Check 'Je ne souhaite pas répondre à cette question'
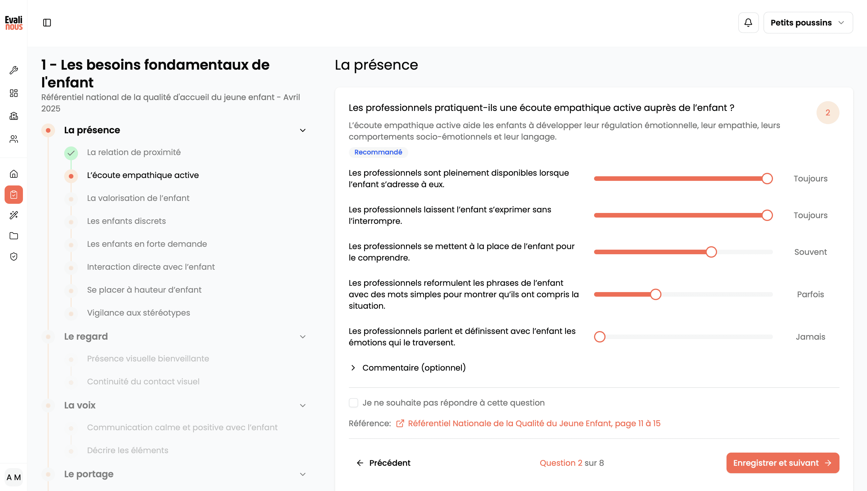The height and width of the screenshot is (491, 867). tap(353, 403)
